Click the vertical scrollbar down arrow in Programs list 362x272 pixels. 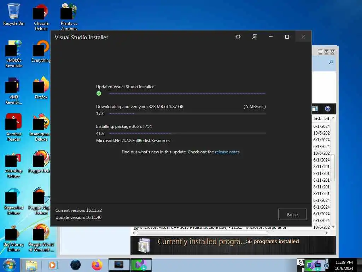click(333, 227)
